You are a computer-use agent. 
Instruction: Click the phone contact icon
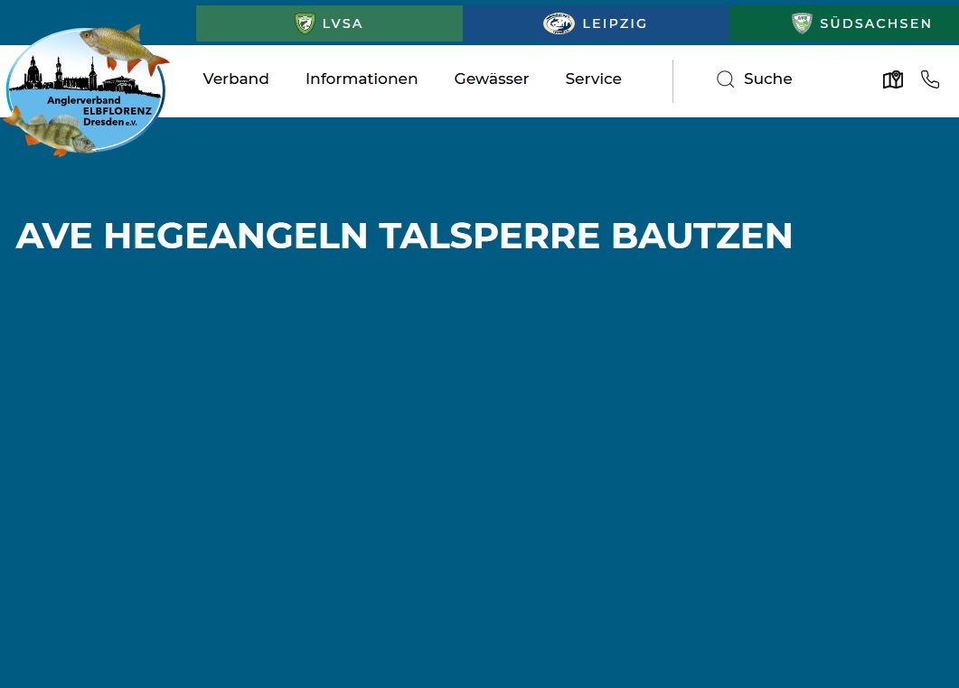click(x=930, y=79)
